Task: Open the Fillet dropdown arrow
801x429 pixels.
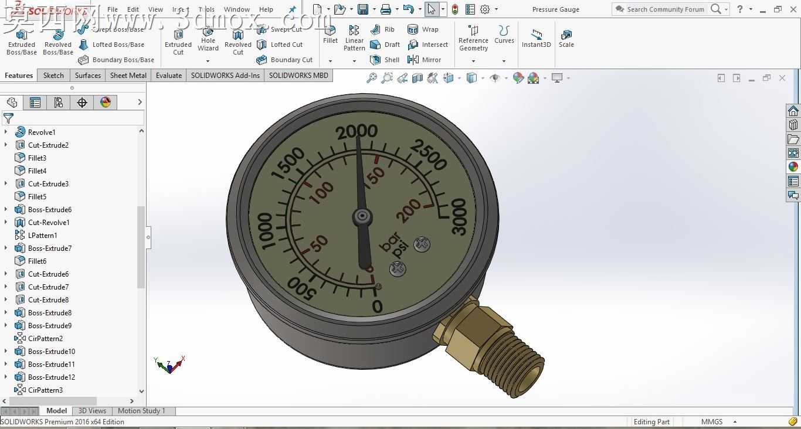Action: [x=330, y=61]
